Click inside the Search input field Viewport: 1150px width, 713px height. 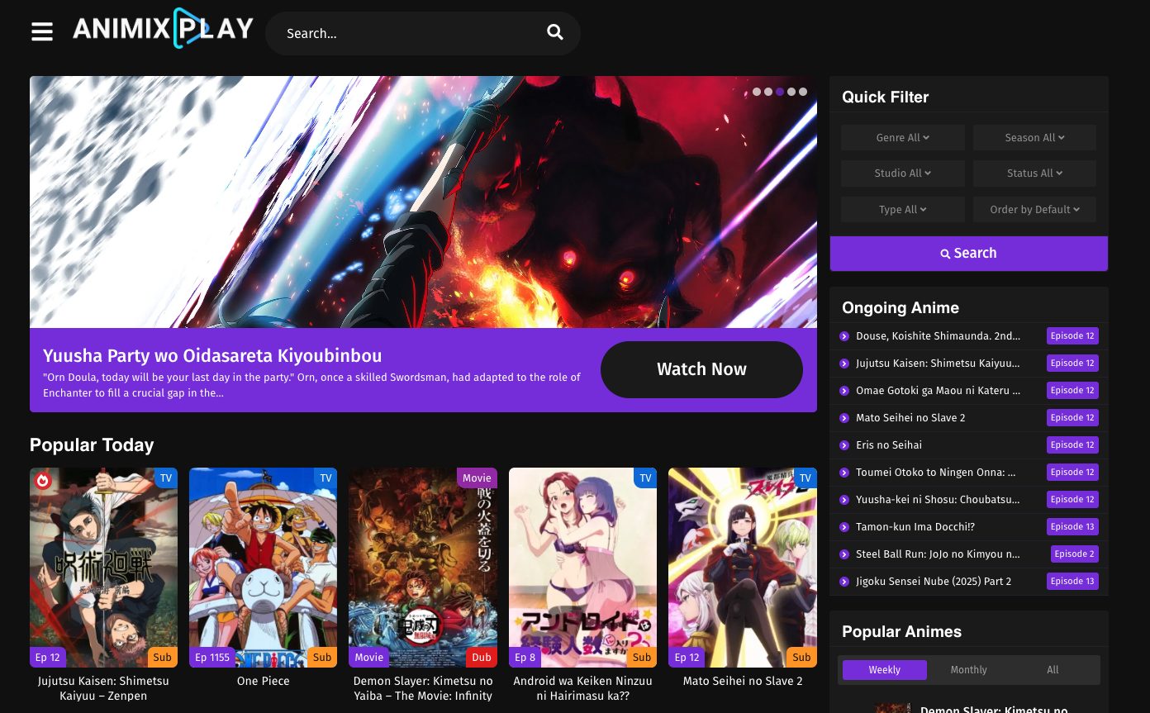(405, 33)
